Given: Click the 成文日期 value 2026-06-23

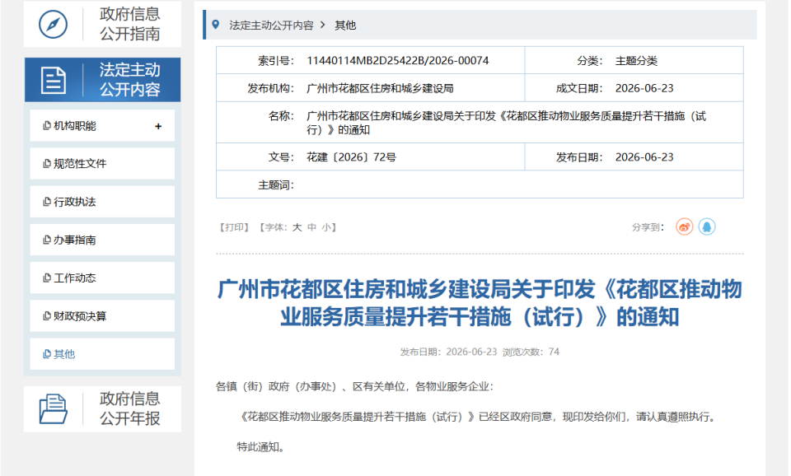Looking at the screenshot, I should click(644, 88).
